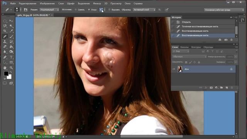Change screen mode from toolbox
Screen dimensions: 247x139
coord(11,83)
